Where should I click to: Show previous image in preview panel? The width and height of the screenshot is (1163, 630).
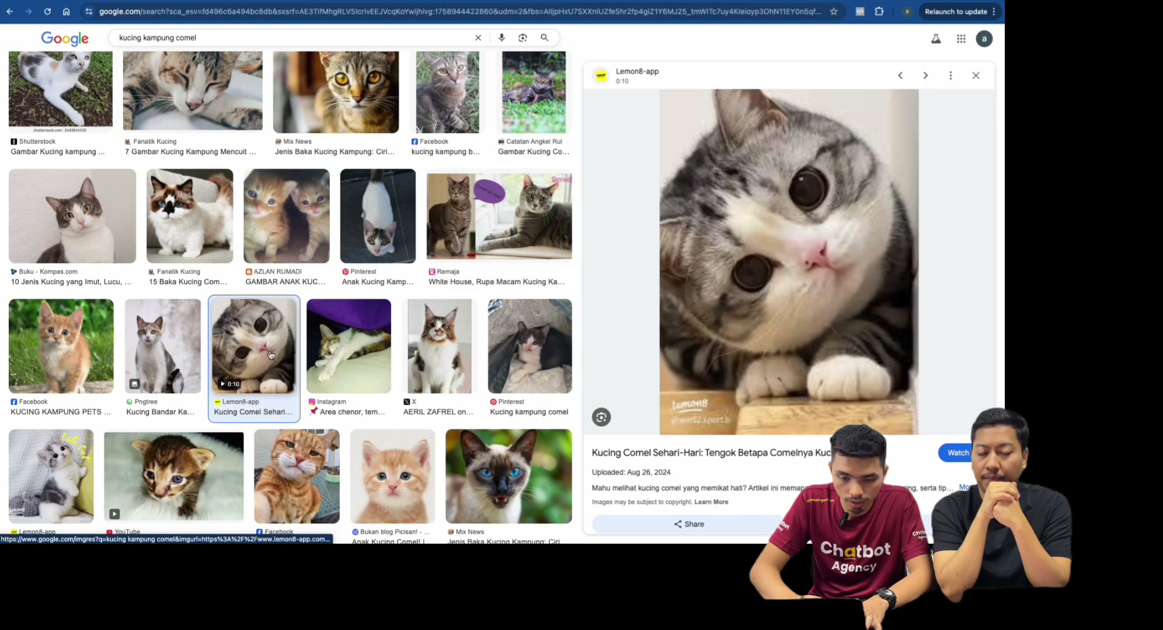pyautogui.click(x=900, y=75)
